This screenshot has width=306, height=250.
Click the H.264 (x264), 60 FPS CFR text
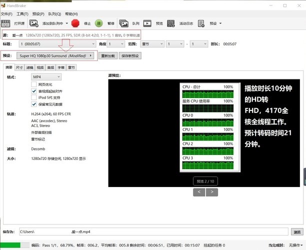51,114
